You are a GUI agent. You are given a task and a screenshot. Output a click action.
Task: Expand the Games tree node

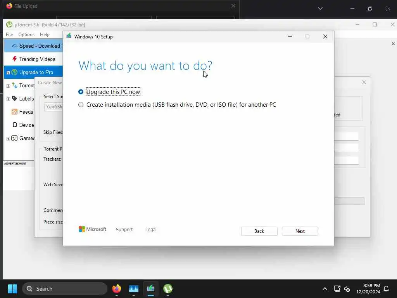pyautogui.click(x=8, y=139)
